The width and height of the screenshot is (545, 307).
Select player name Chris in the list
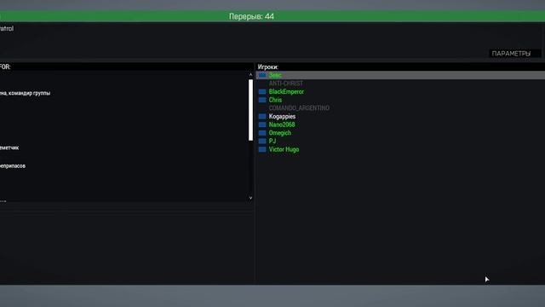pyautogui.click(x=275, y=100)
